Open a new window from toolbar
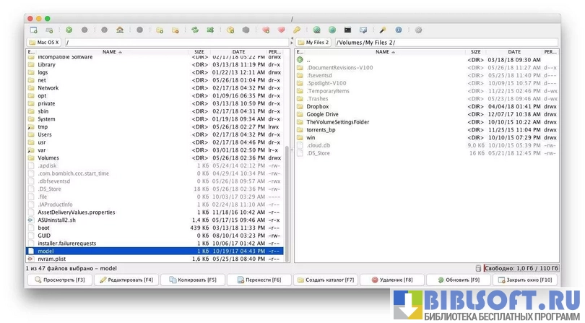 point(33,30)
